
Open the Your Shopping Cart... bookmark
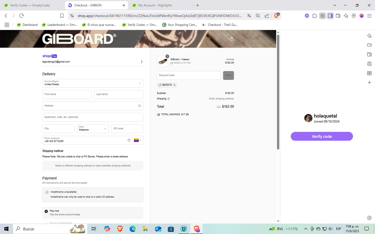point(180,25)
